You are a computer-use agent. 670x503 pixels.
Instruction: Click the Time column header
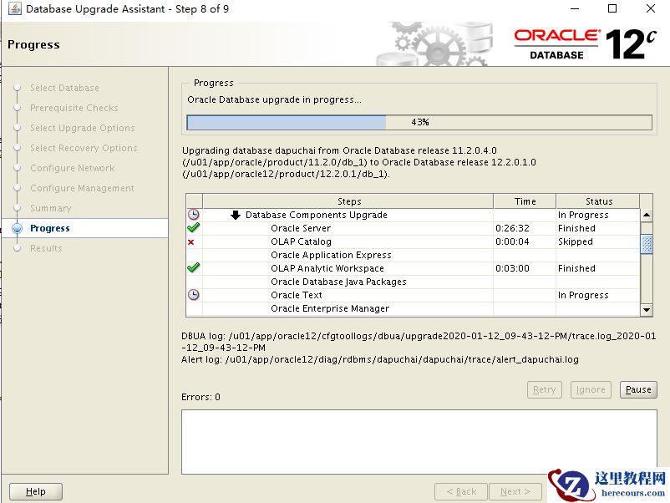point(525,201)
